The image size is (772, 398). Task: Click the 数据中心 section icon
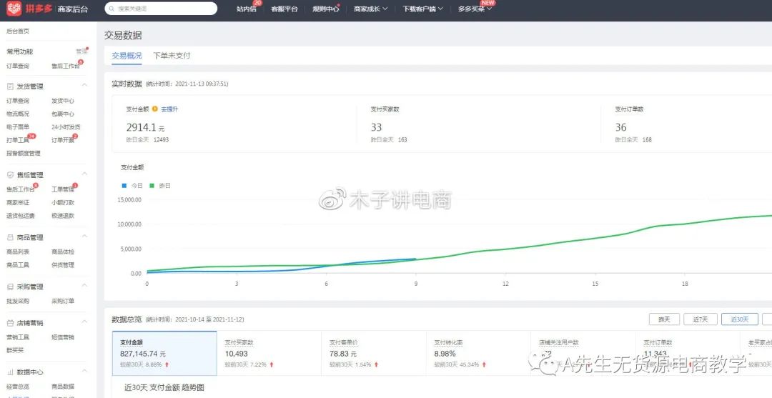(10, 372)
